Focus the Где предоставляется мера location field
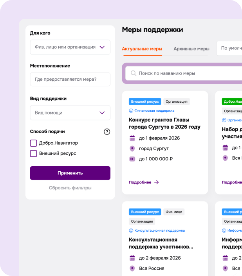The height and width of the screenshot is (276, 242). click(70, 80)
